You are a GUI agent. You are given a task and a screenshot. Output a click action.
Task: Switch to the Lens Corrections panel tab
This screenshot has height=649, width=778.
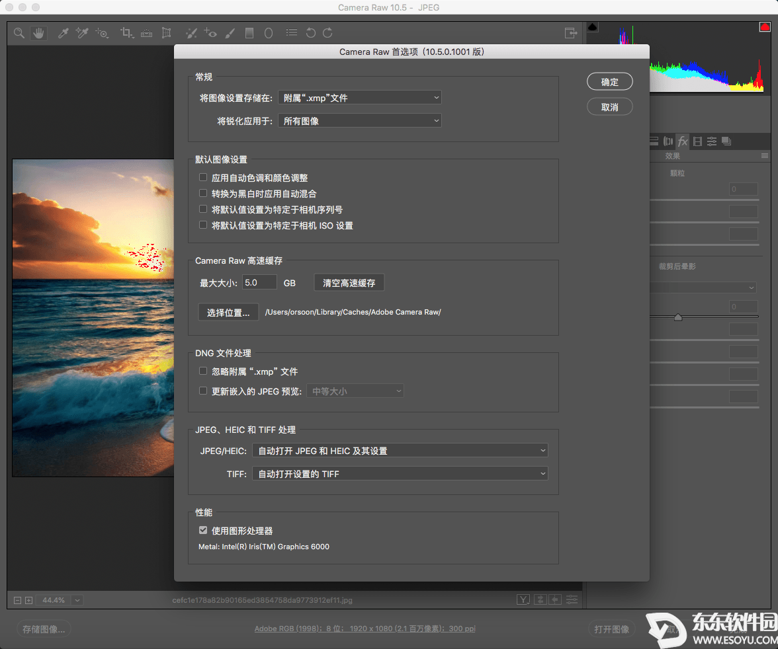tap(668, 141)
